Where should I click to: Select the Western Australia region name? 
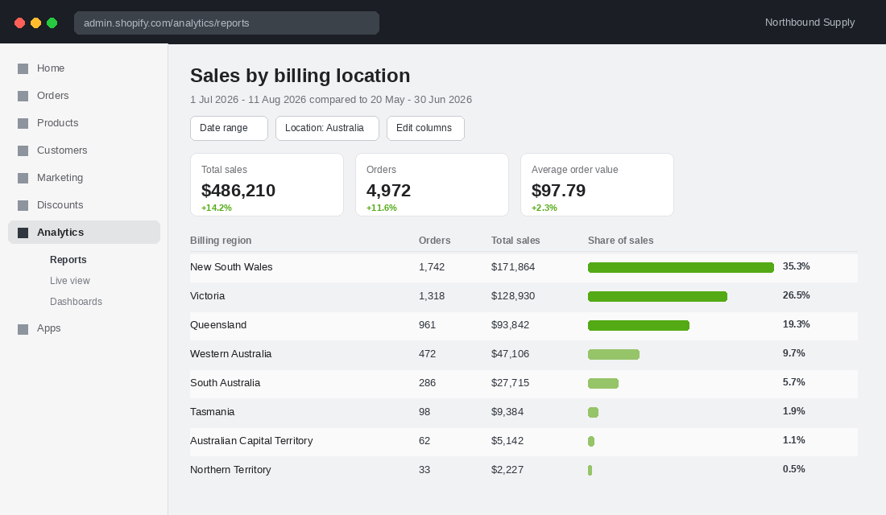pos(230,354)
